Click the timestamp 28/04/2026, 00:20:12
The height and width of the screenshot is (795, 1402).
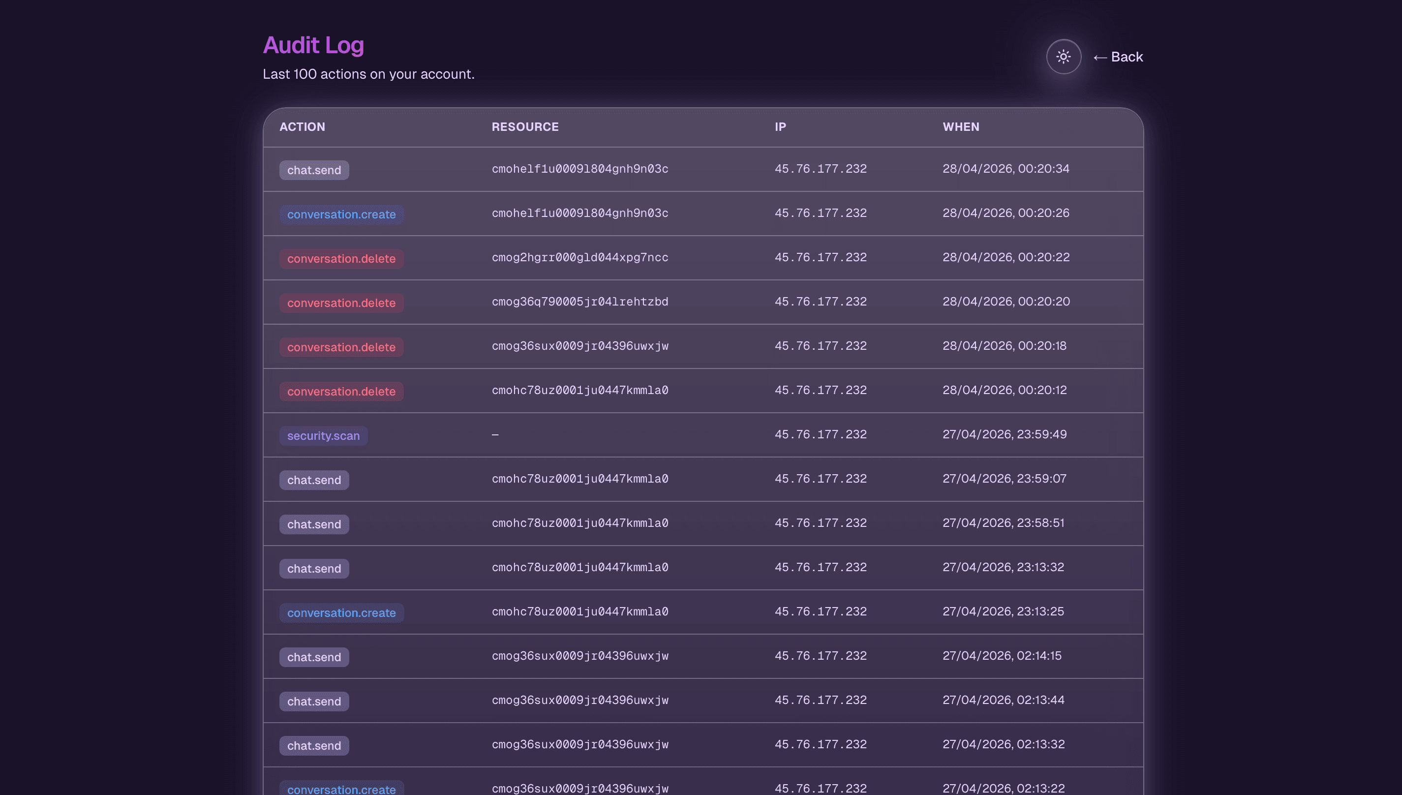pos(1004,390)
